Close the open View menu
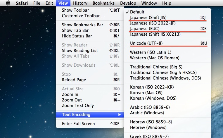Viewport: 223px width, 138px height. pos(63,3)
